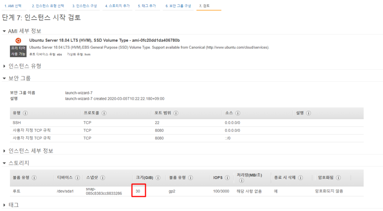Click the launch-wizard-7 created description text
This screenshot has width=383, height=211.
click(x=115, y=99)
